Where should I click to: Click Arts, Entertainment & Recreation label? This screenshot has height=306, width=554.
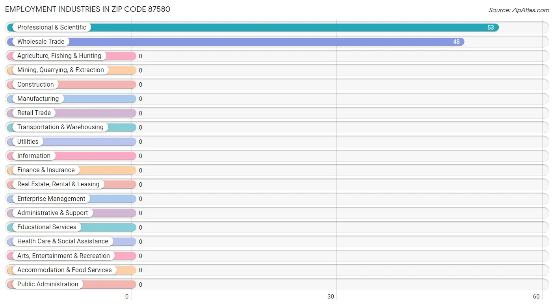[x=63, y=256]
